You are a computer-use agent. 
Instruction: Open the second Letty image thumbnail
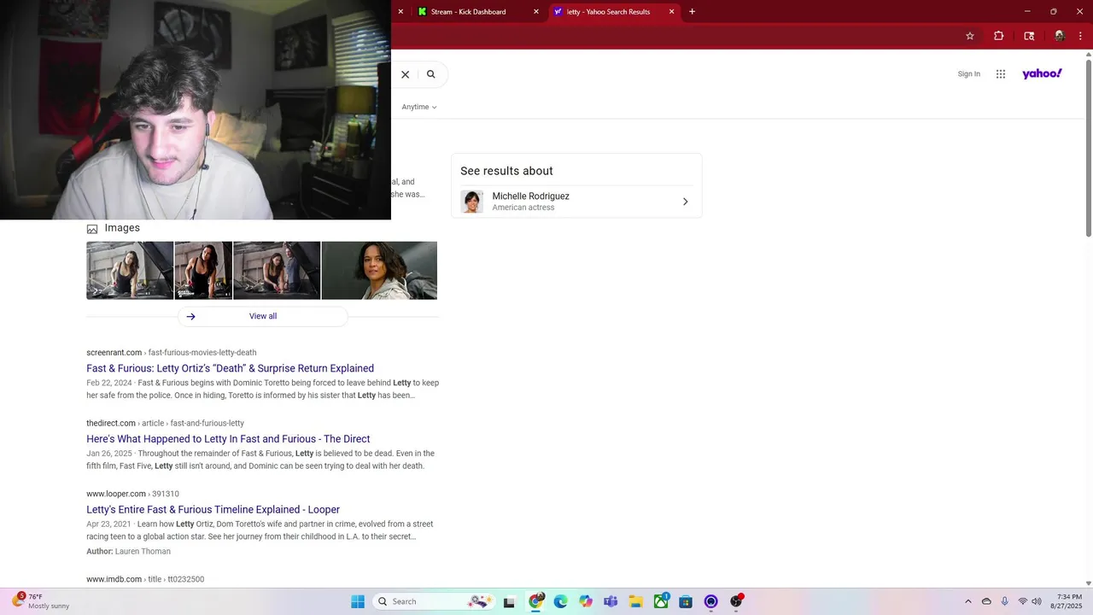point(203,270)
